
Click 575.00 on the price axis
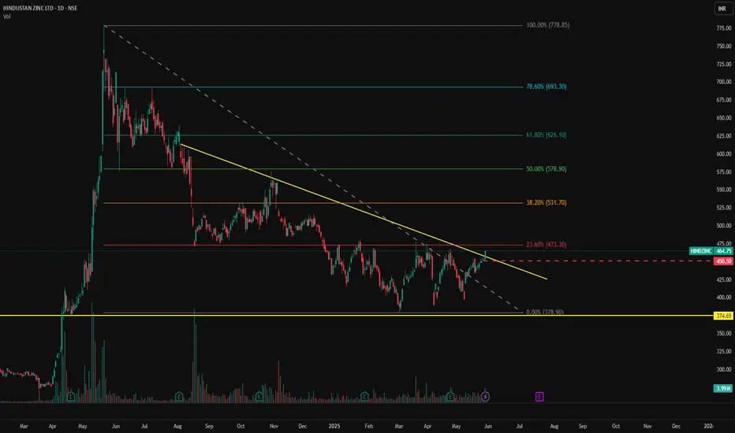[x=724, y=172]
